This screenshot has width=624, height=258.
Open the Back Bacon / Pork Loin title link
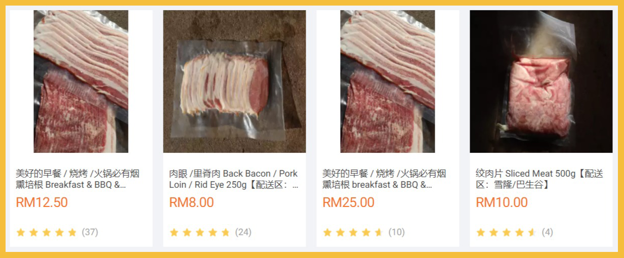tap(234, 179)
